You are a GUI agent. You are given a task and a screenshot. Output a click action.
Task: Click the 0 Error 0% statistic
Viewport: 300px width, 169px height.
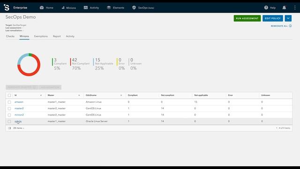click(x=121, y=64)
